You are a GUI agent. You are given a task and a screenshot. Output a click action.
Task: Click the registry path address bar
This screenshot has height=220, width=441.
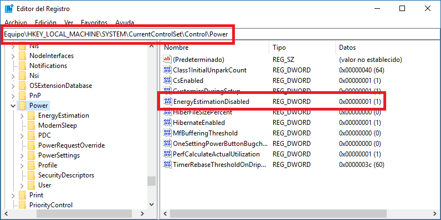[x=221, y=34]
